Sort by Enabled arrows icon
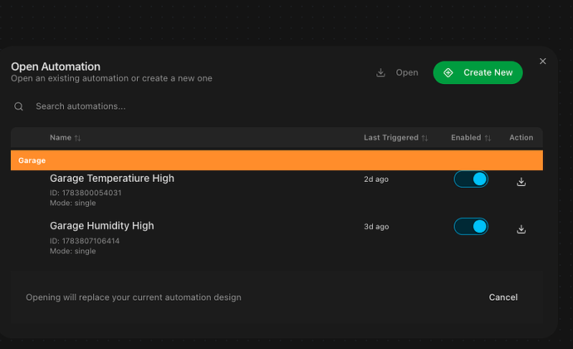The width and height of the screenshot is (573, 349). click(x=487, y=138)
